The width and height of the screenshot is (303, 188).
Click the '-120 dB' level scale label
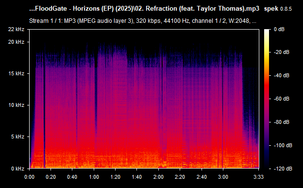[283, 169]
